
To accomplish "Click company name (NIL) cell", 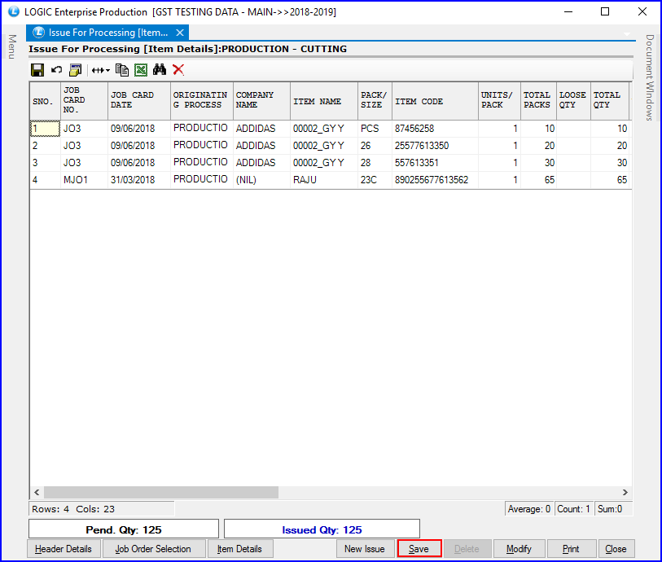I will [x=261, y=180].
